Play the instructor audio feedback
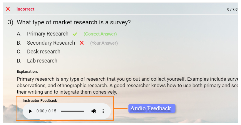Image resolution: width=241 pixels, height=125 pixels. pos(30,111)
